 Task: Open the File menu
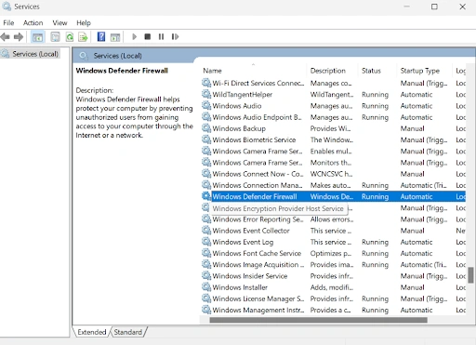point(8,23)
